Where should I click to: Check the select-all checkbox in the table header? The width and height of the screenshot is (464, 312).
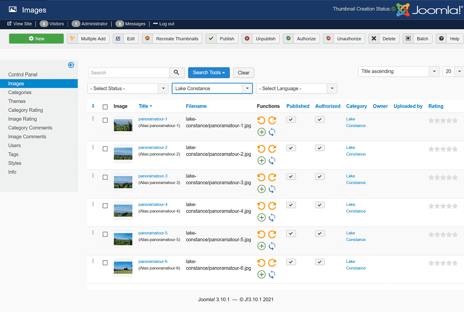point(105,107)
